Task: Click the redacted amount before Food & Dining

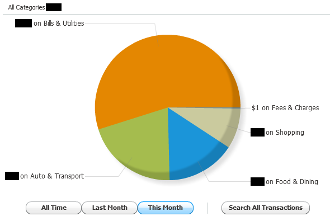Action: pos(257,182)
